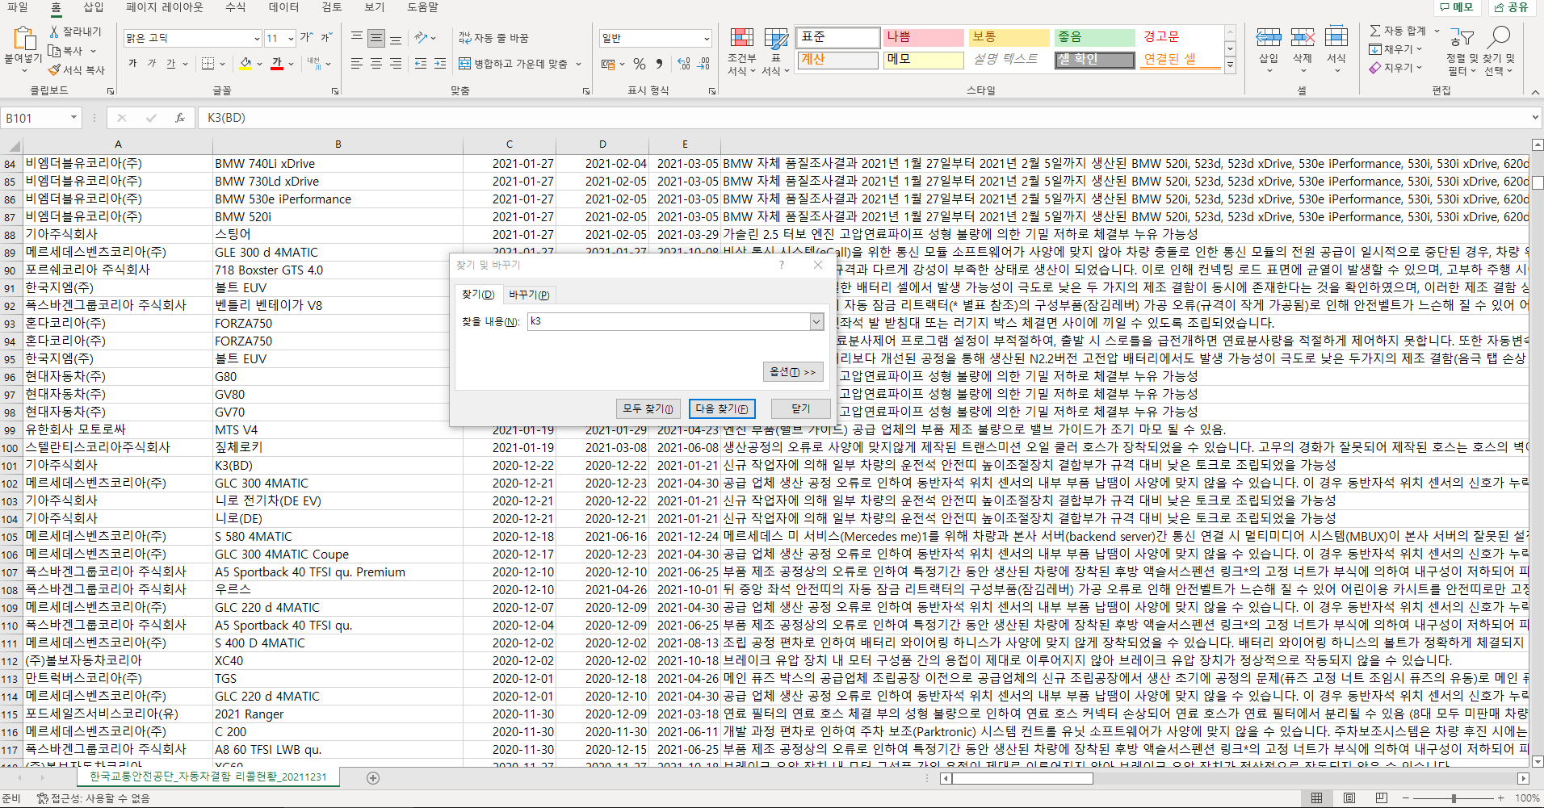This screenshot has height=808, width=1544.
Task: Click the Format cells (서식) icon
Action: [1336, 38]
